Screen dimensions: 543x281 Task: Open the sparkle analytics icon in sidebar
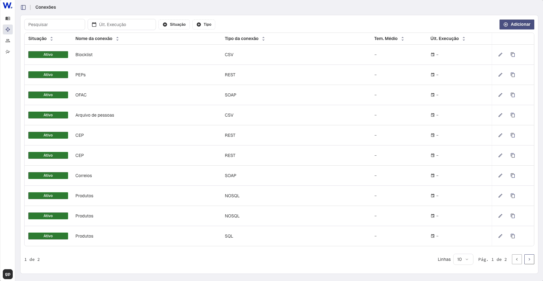(8, 52)
